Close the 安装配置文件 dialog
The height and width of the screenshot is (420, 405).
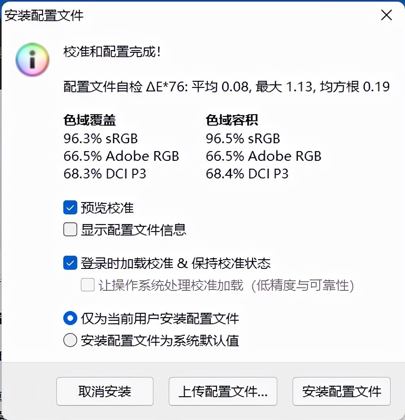(x=386, y=16)
